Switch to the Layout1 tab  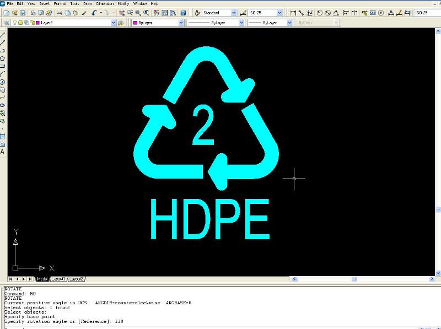point(58,279)
